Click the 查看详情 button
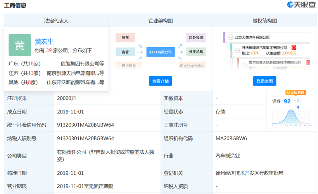This screenshot has width=318, height=194. tap(161, 81)
